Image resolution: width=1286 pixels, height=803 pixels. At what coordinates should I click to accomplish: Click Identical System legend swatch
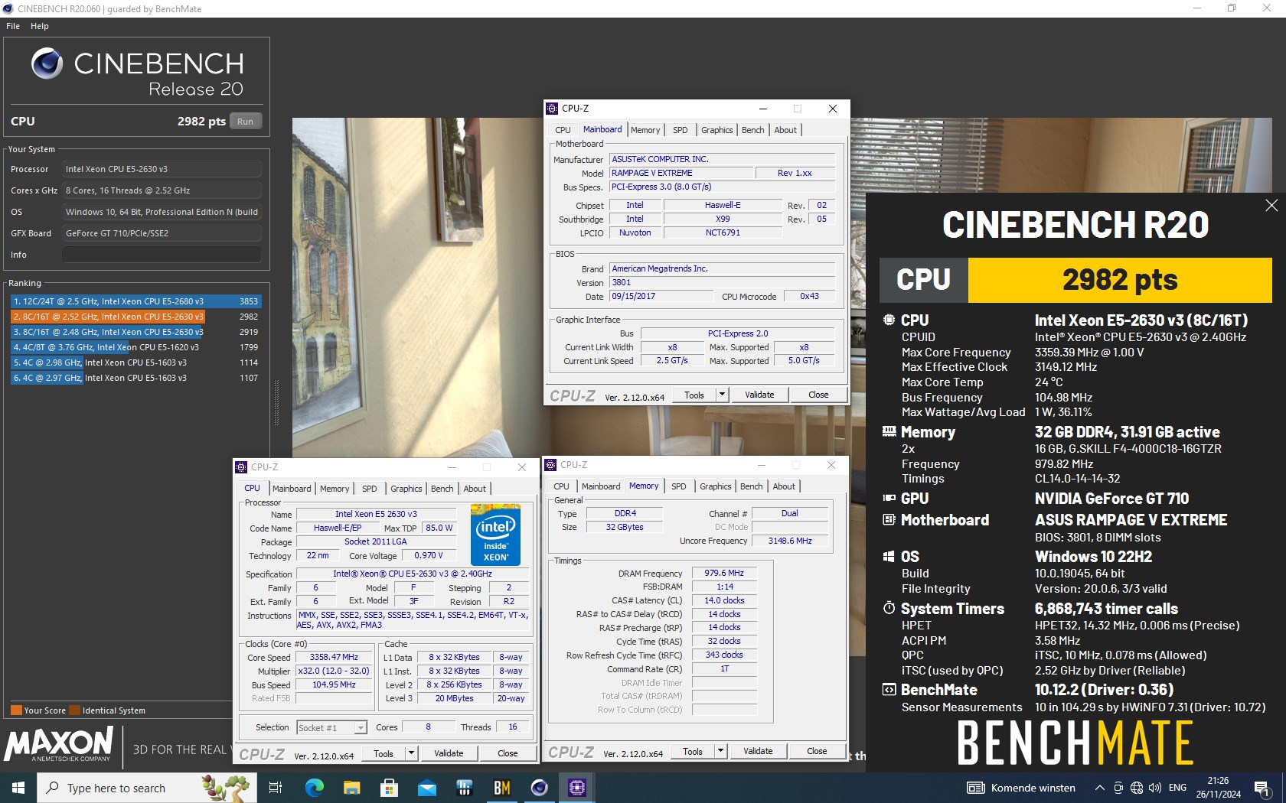(74, 710)
